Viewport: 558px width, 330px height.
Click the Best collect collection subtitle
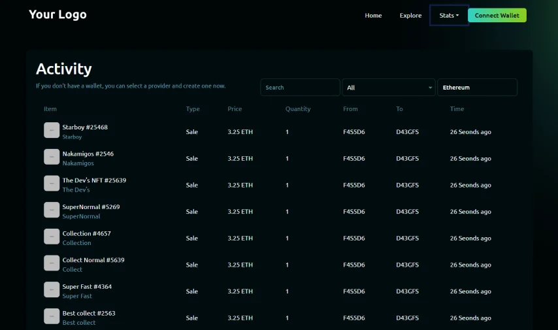(x=78, y=323)
